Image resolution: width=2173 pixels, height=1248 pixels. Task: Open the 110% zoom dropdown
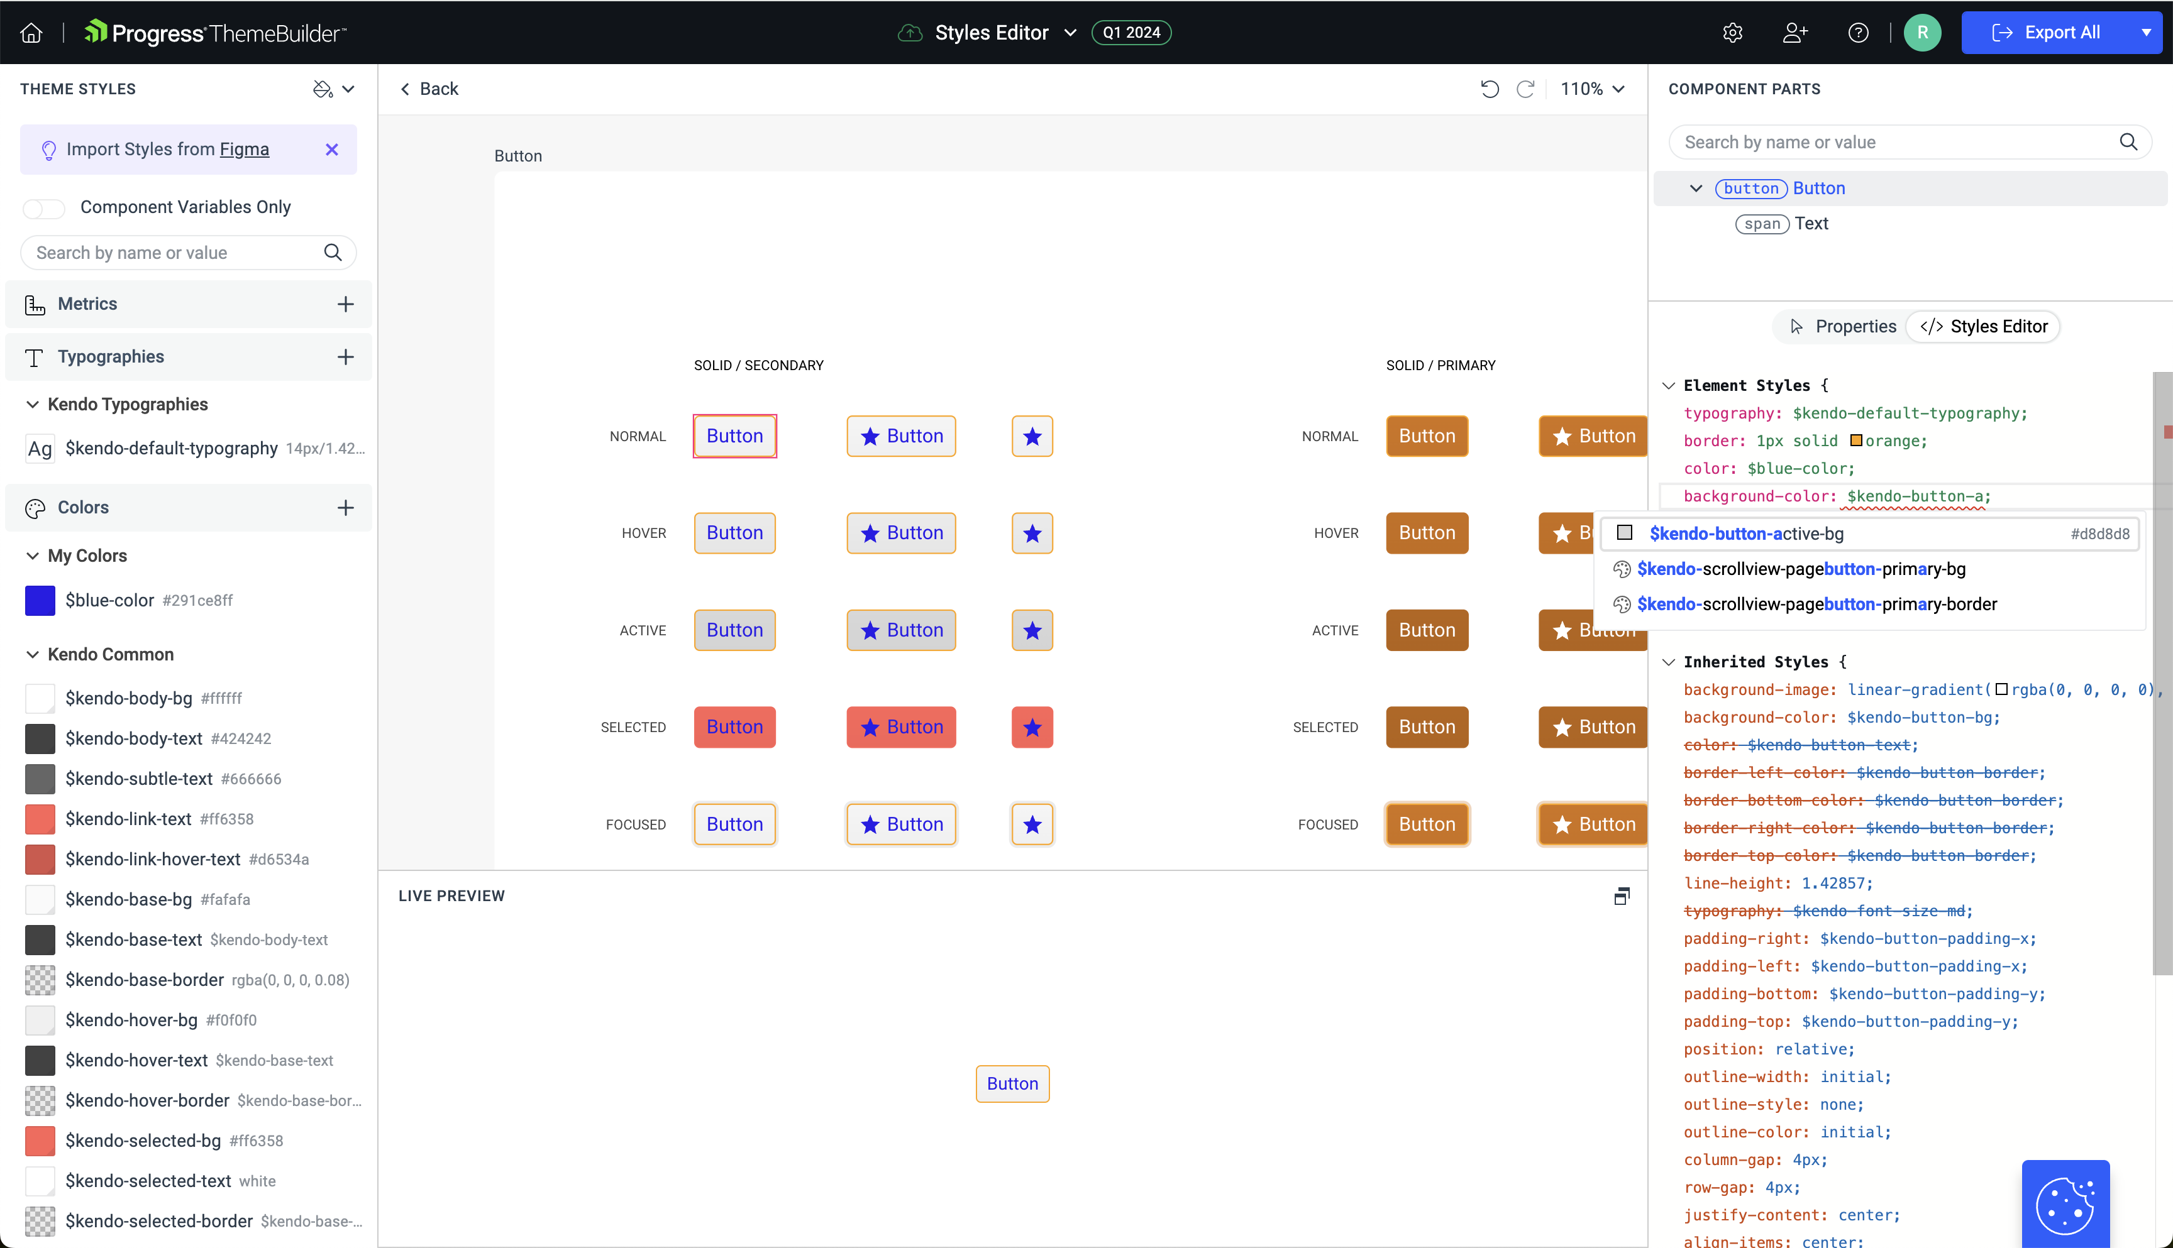coord(1593,88)
